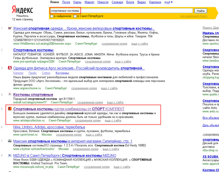Open the Карты service tab
219x172 pixels.
pos(77,2)
